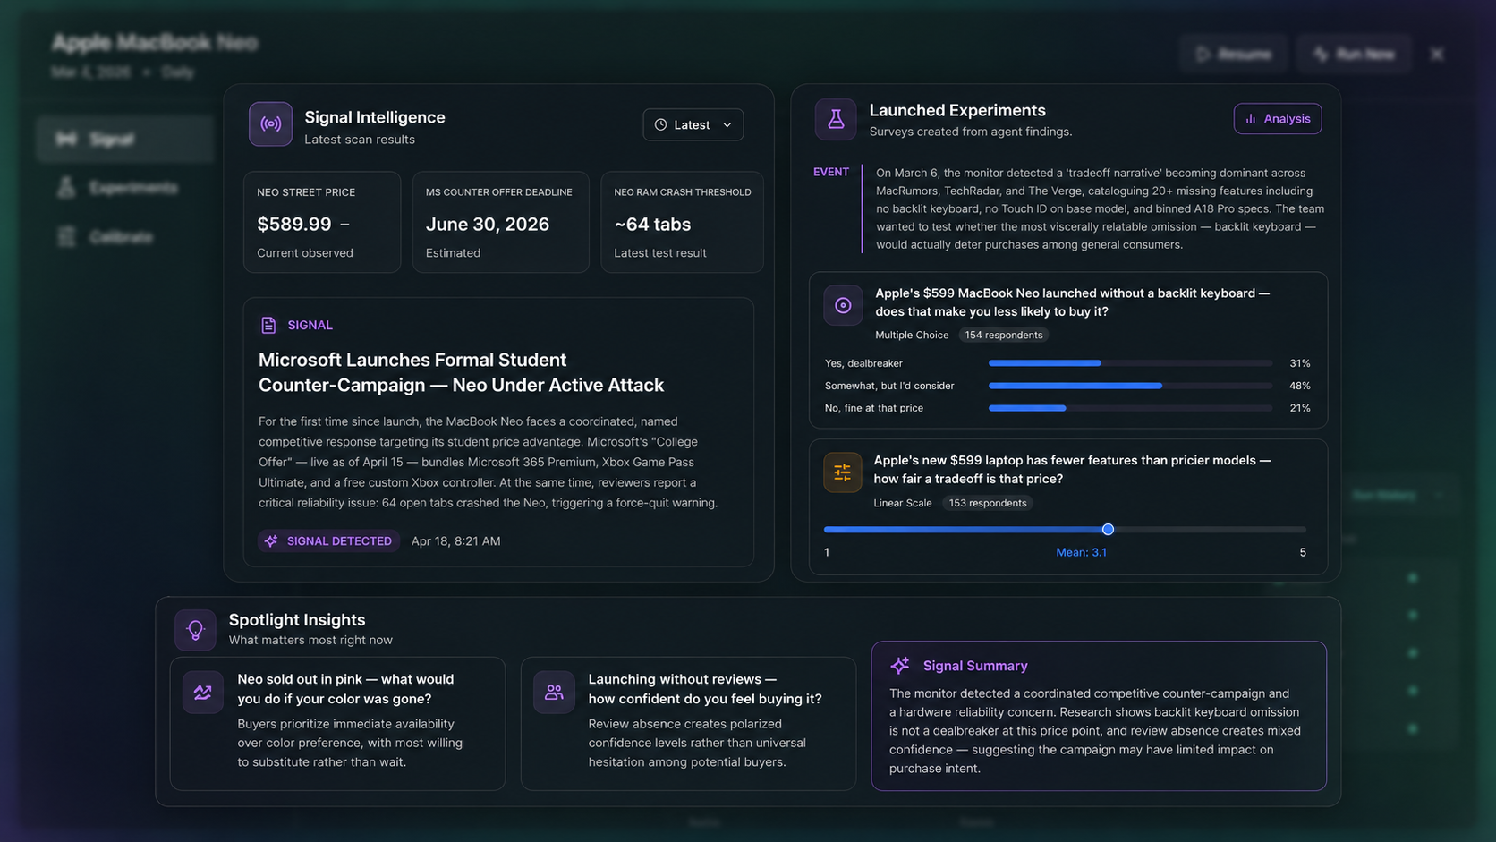This screenshot has width=1496, height=842.
Task: Click the 31% result value
Action: click(1299, 363)
